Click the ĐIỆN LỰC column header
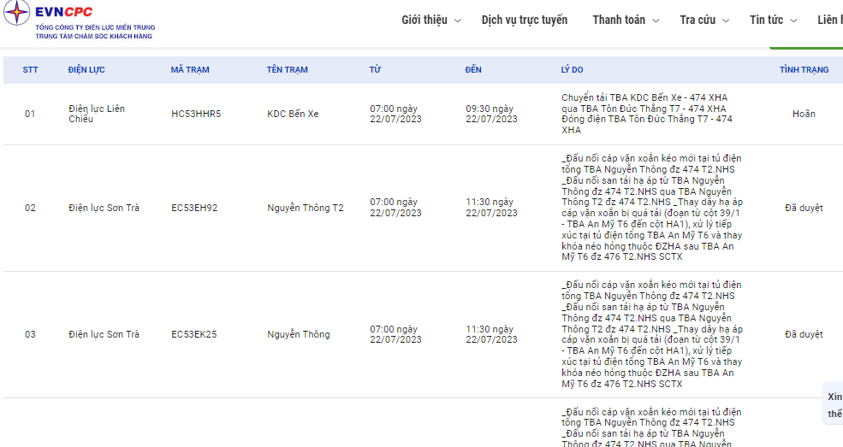Screen dimensions: 843x447 (86, 70)
